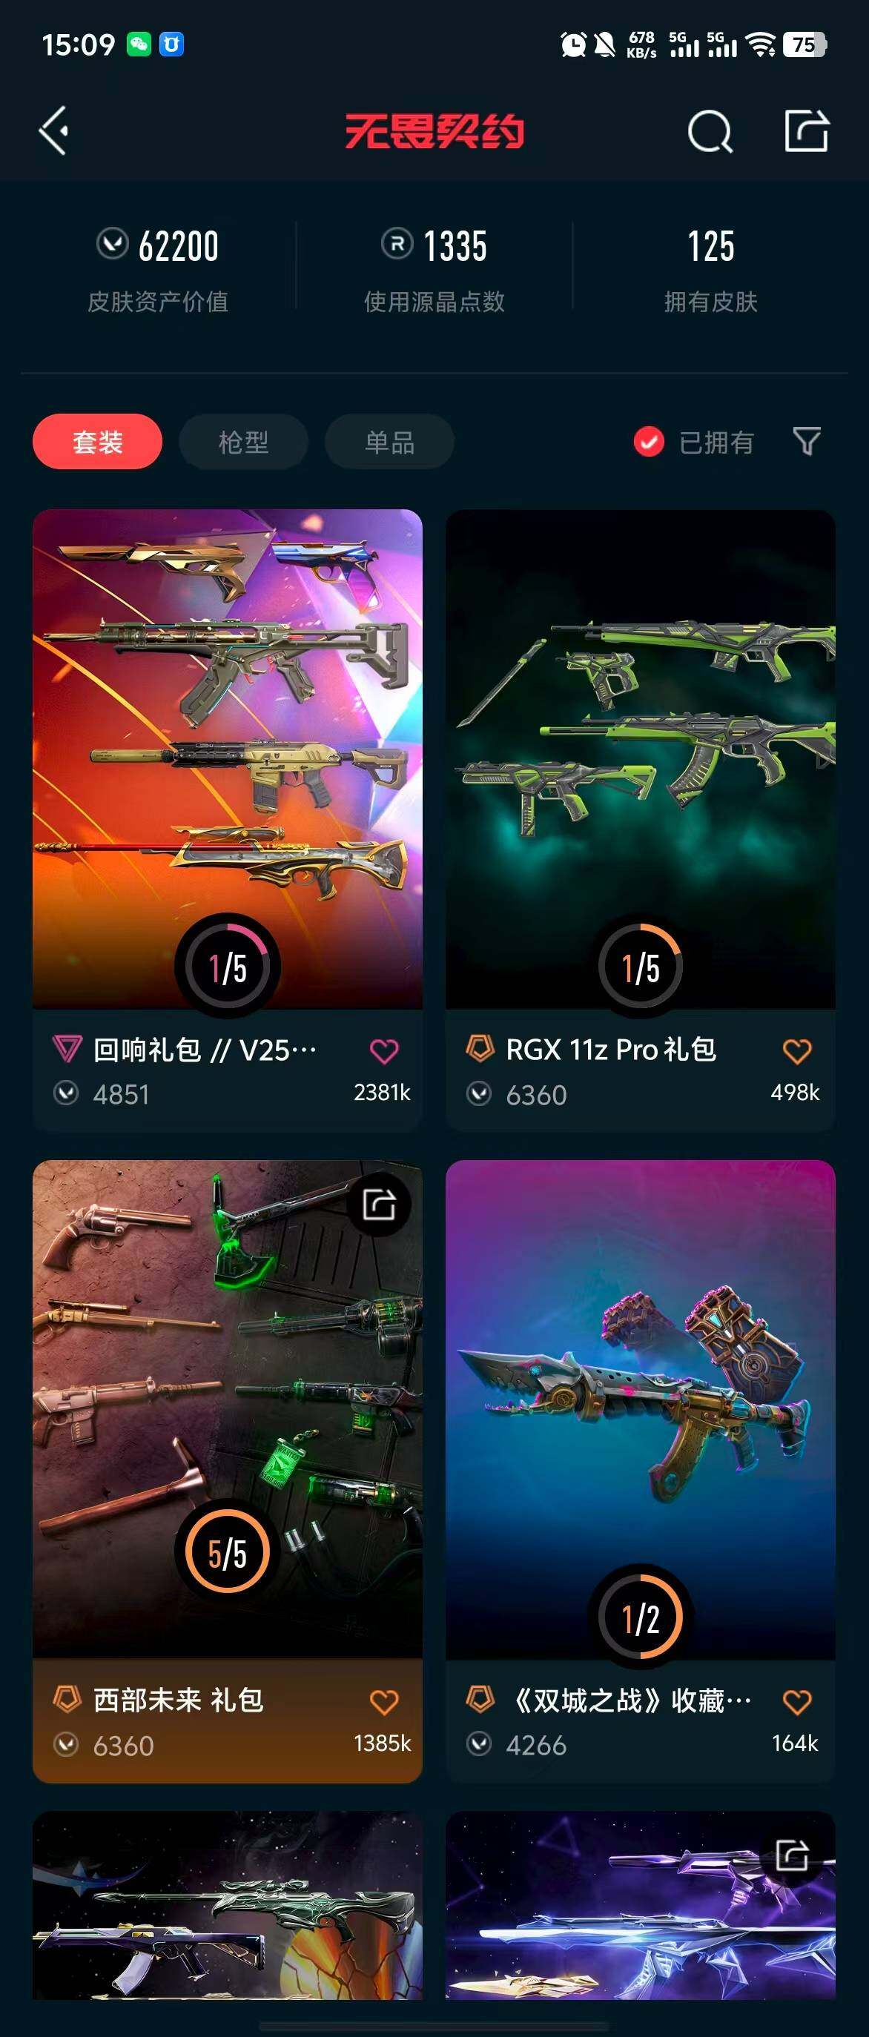Open search with magnifier icon

point(710,131)
